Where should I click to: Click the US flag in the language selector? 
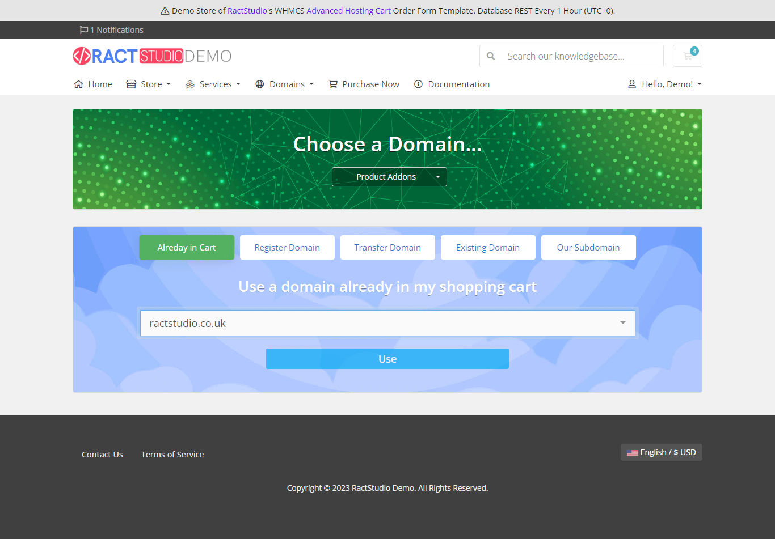click(633, 452)
